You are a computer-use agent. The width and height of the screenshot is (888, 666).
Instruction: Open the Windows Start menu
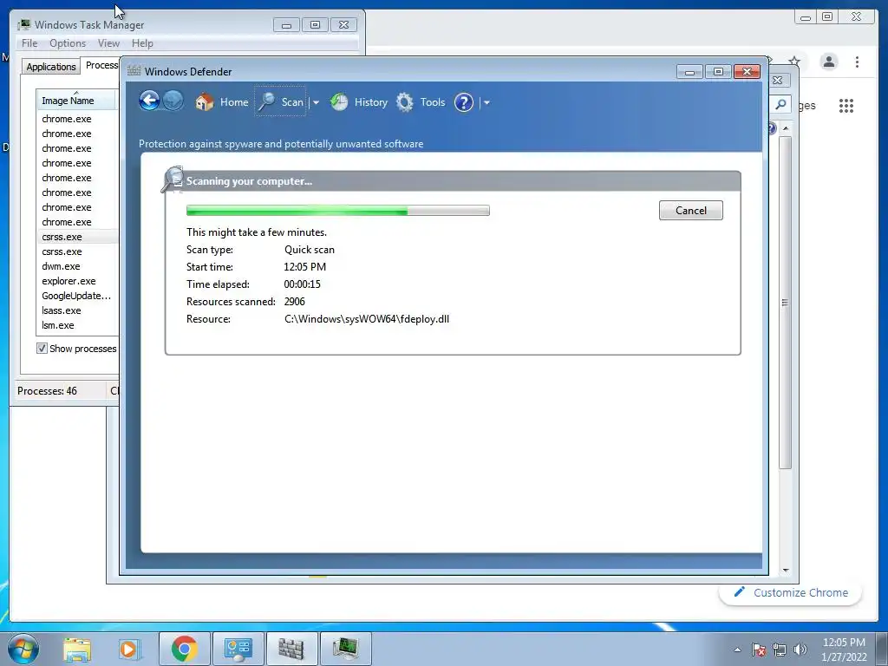(x=23, y=649)
